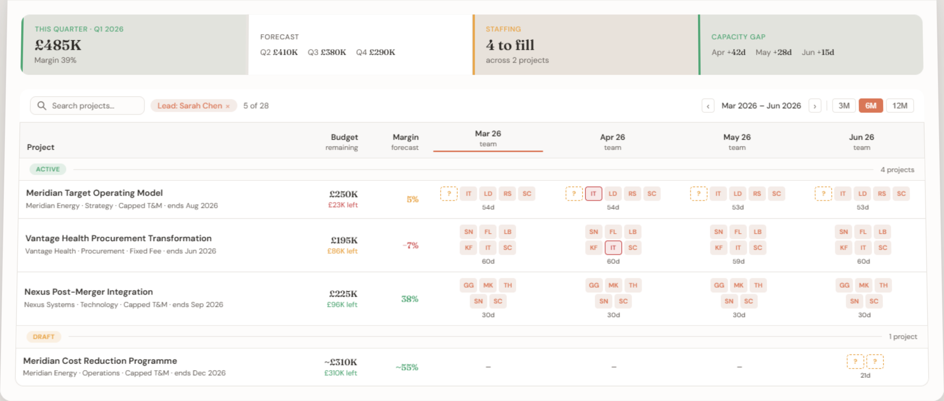
Task: Select the Mar 26 team column tab
Action: (488, 138)
